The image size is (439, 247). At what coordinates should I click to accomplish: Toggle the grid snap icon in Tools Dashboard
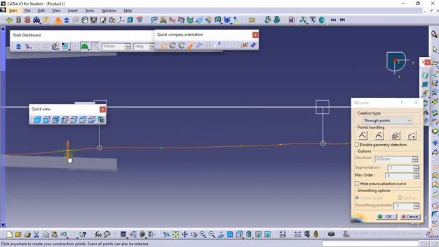(95, 47)
